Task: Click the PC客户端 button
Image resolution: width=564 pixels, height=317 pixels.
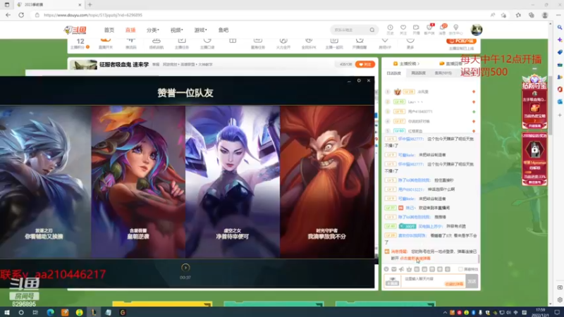Action: coord(461,41)
